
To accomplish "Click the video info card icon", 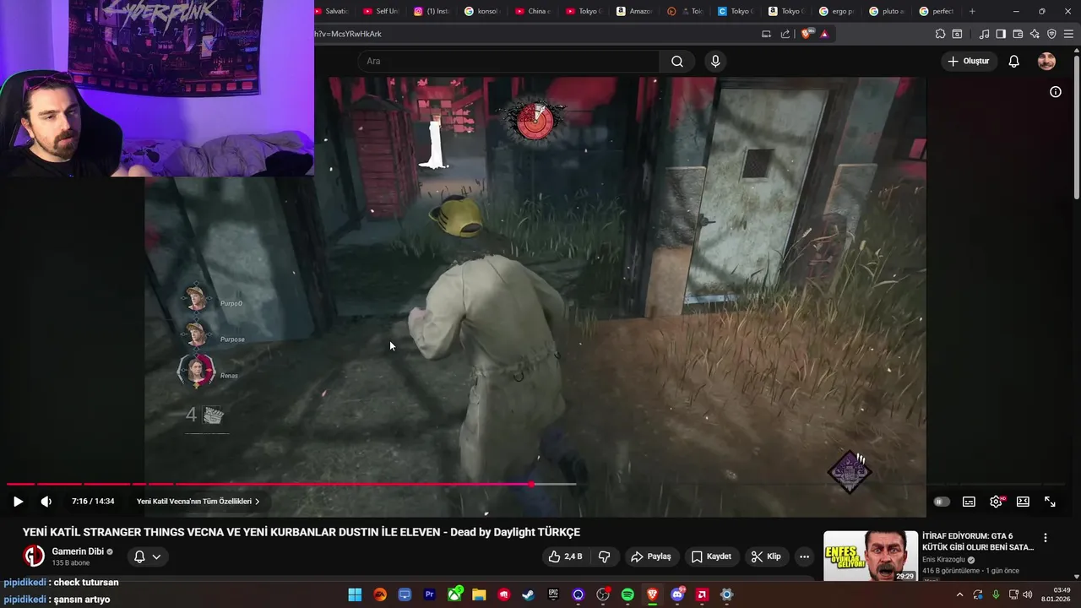I will [1056, 92].
